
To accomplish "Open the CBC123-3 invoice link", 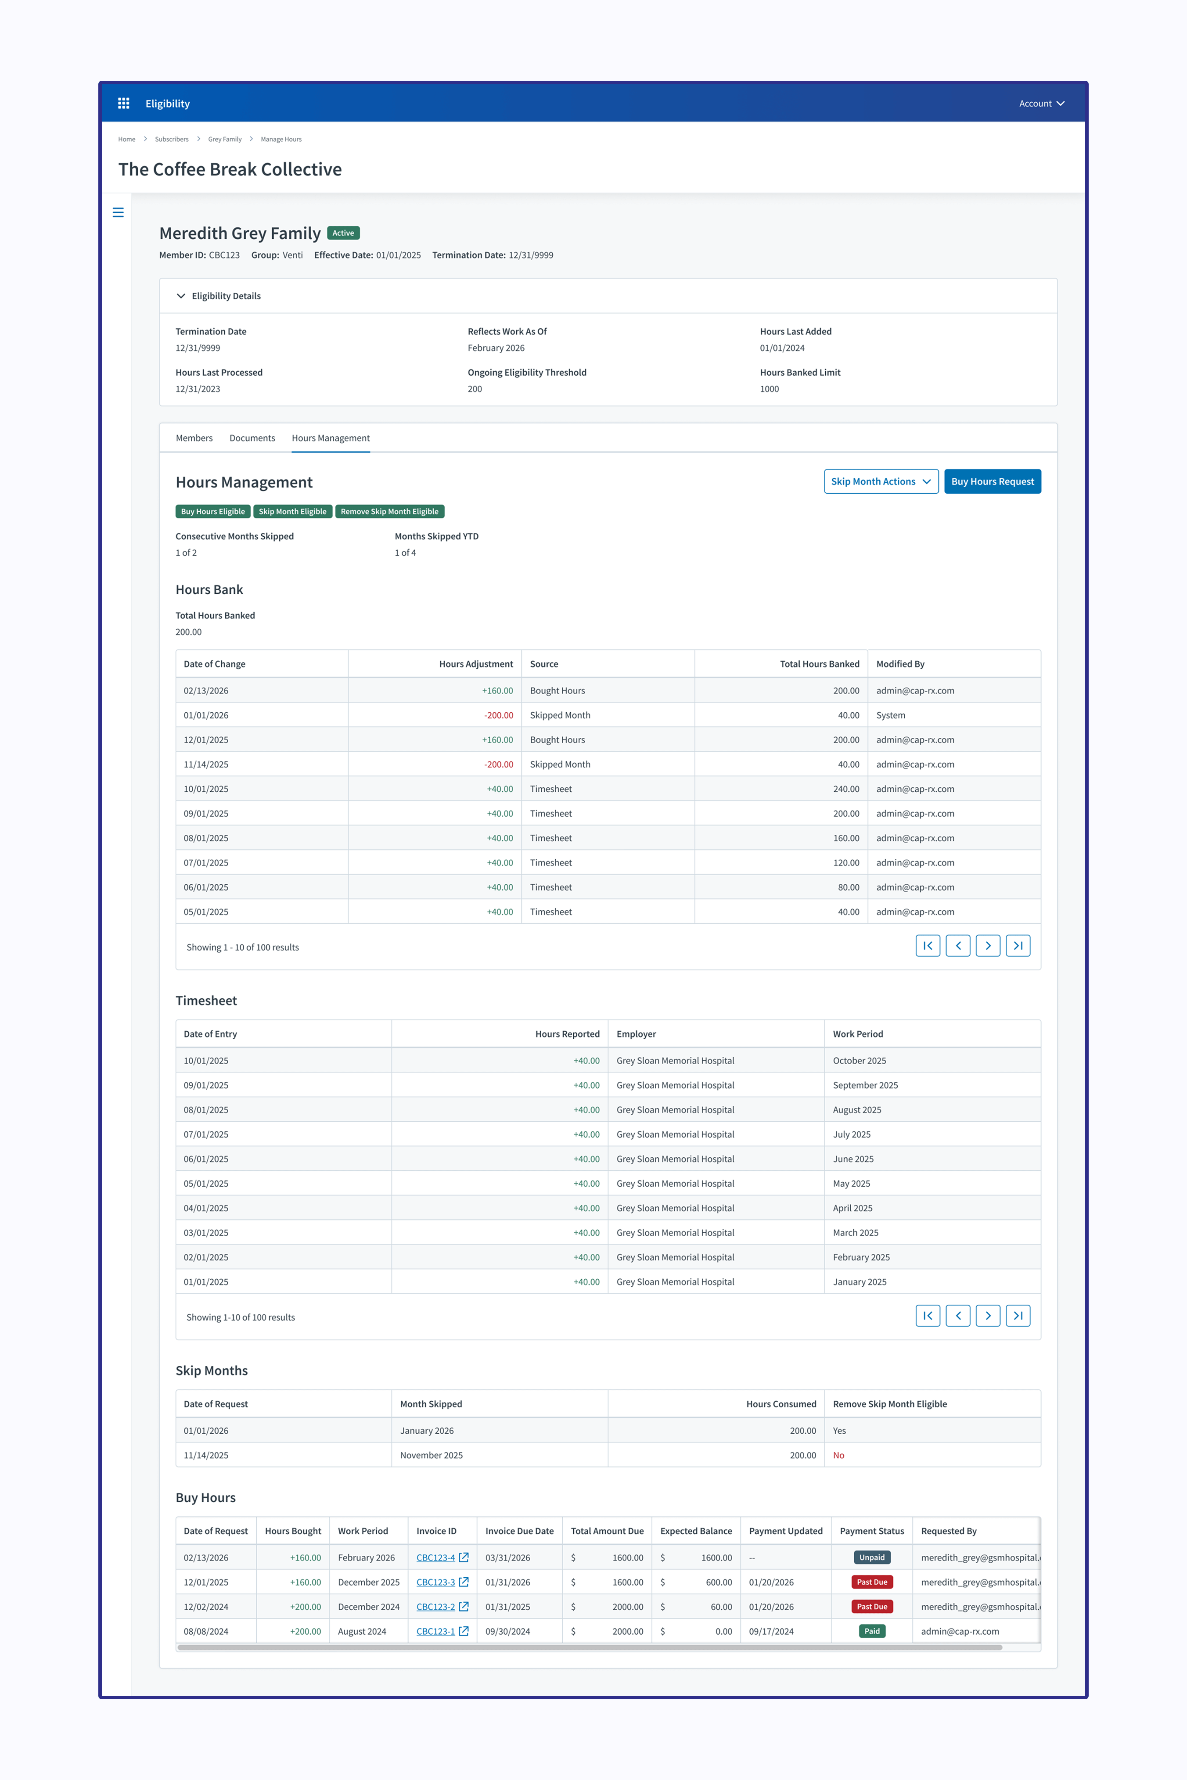I will pos(435,1582).
